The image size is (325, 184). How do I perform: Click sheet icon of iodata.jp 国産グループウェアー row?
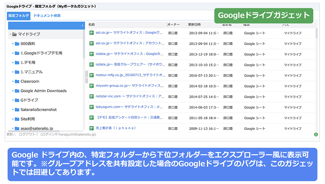[x=91, y=64]
